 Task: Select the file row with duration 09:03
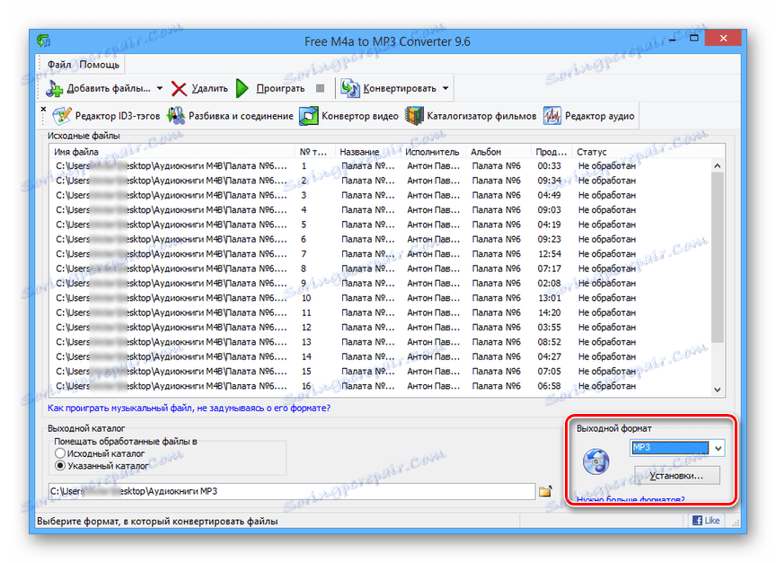click(381, 210)
